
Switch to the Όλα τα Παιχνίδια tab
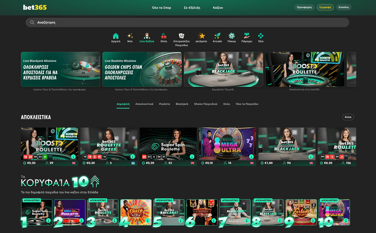pos(247,104)
